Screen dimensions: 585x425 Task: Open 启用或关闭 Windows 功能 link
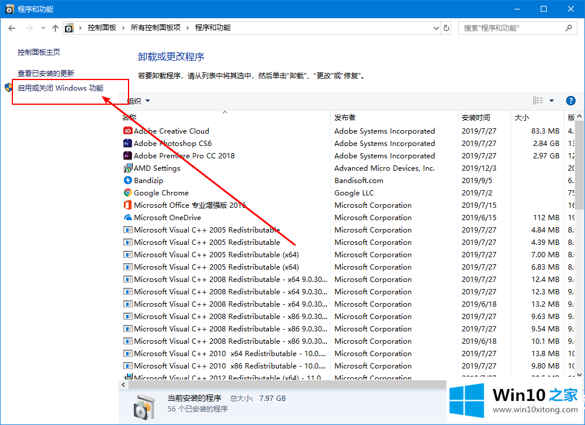point(60,88)
